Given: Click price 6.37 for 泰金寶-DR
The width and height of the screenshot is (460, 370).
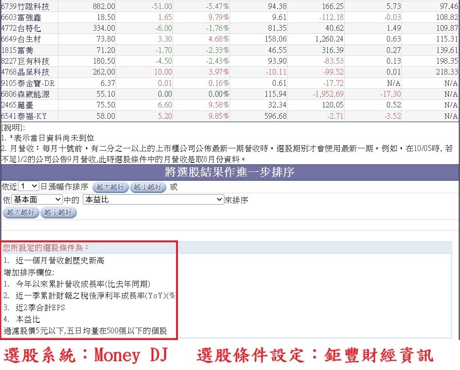Looking at the screenshot, I should (x=108, y=83).
